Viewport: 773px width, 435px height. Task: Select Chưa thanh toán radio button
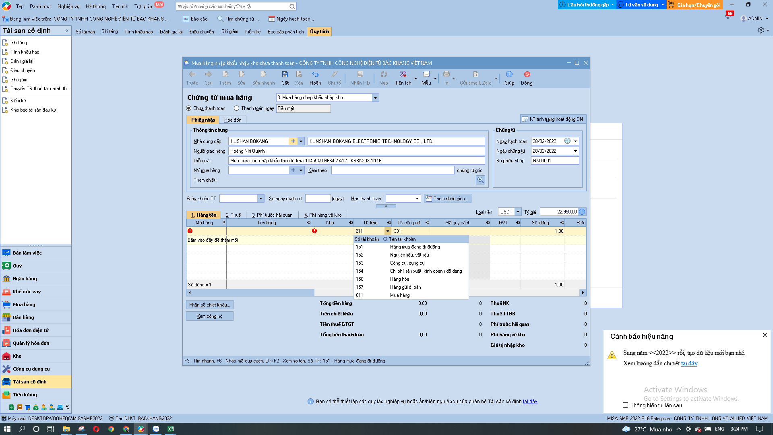click(x=189, y=108)
